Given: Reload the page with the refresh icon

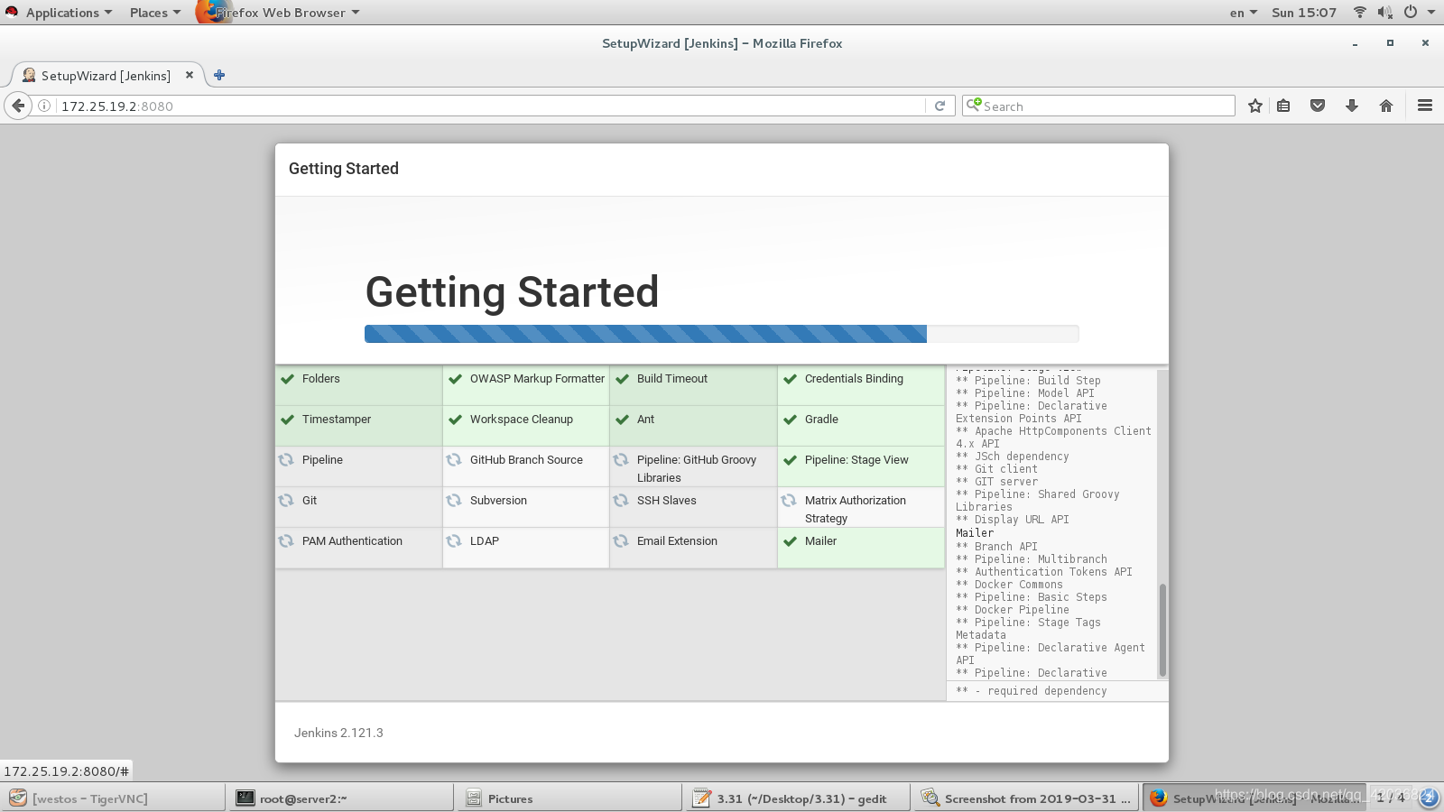Looking at the screenshot, I should pos(940,106).
